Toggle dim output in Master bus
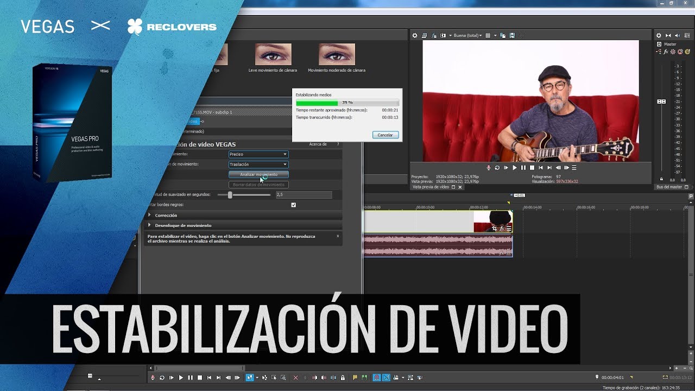This screenshot has width=695, height=391. point(677,36)
